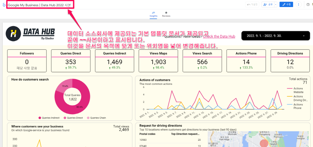313x147 pixels.
Task: Click the 'Actions of customers' chart title
Action: pyautogui.click(x=155, y=80)
